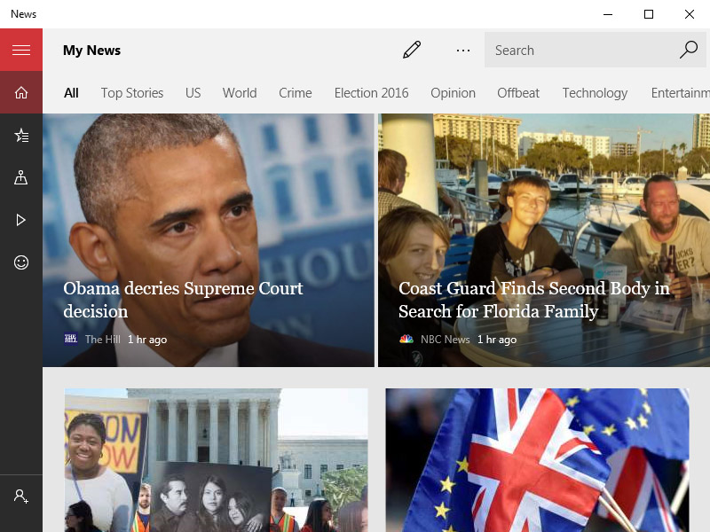Open Videos using the play sidebar icon
This screenshot has height=532, width=710.
[x=20, y=220]
